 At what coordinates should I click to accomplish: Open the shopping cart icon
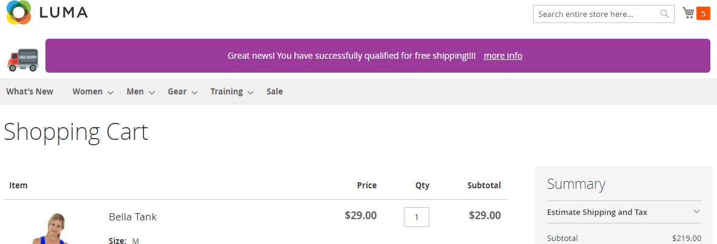tap(688, 13)
